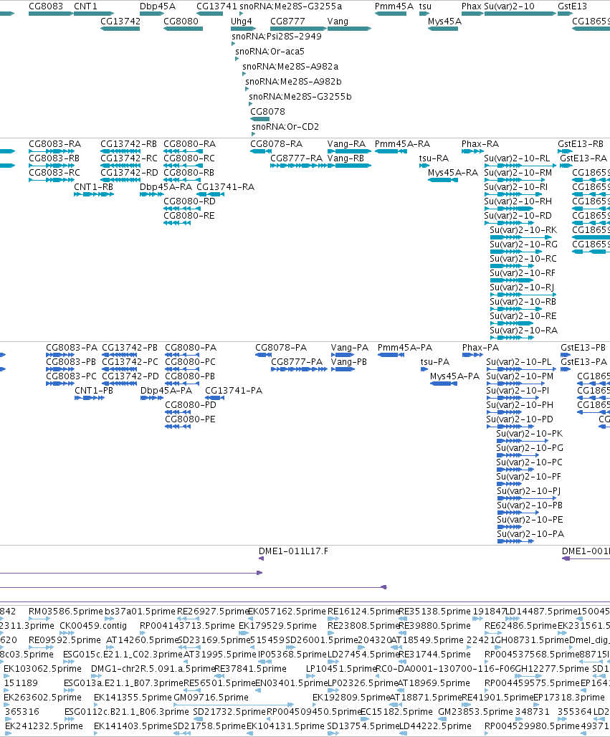Image resolution: width=610 pixels, height=737 pixels.
Task: Click the tsu gene label
Action: 425,6
